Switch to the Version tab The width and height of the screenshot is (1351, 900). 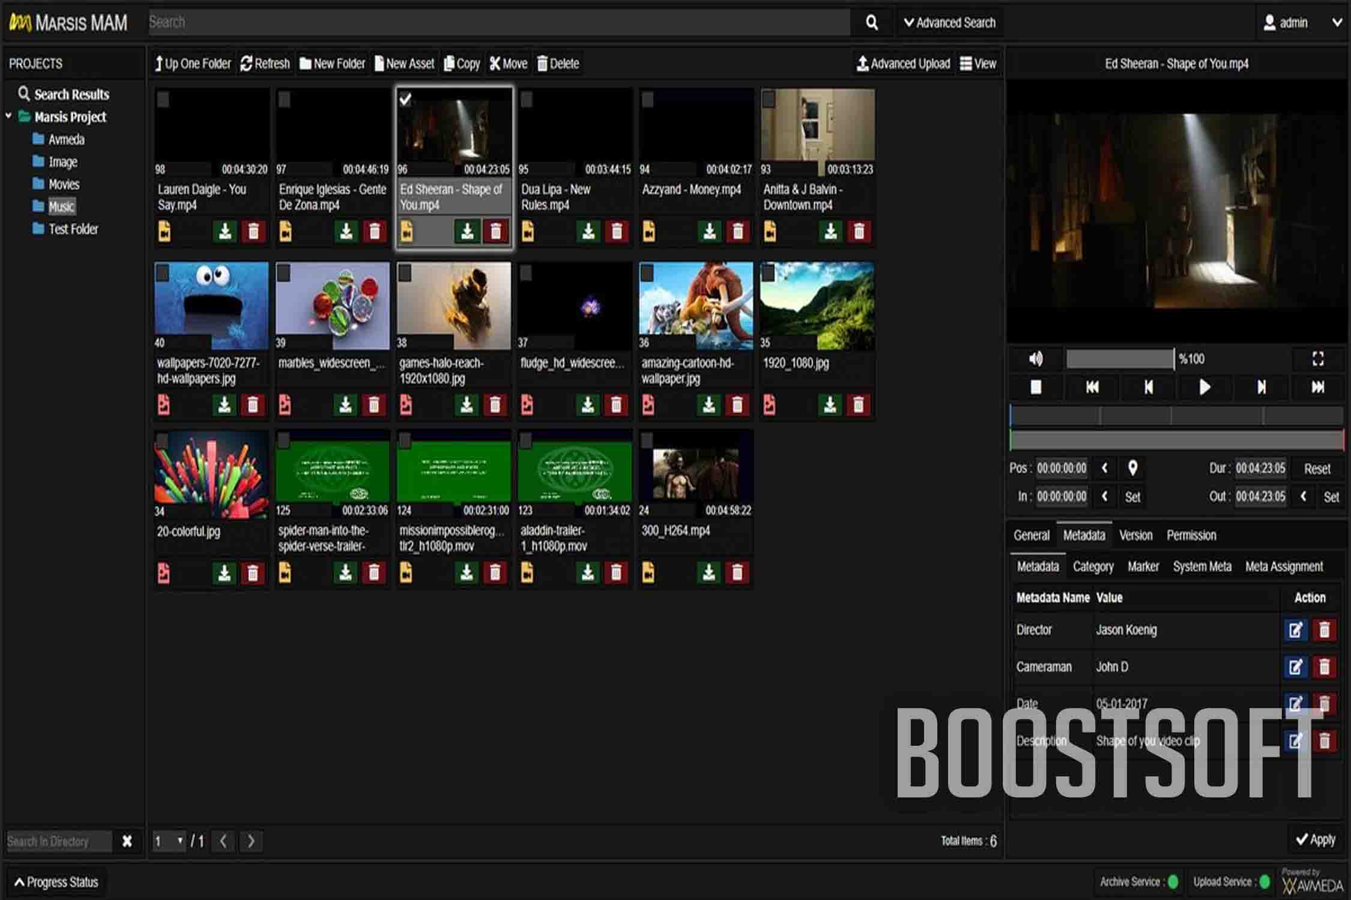1135,535
